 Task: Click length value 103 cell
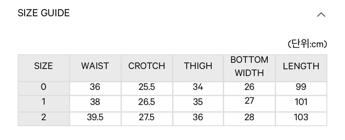tap(301, 117)
